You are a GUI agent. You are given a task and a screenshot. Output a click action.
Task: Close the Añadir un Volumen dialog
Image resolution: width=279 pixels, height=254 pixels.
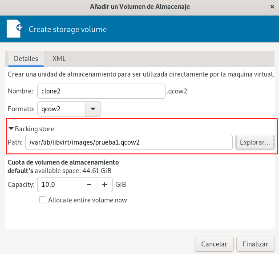(x=272, y=7)
